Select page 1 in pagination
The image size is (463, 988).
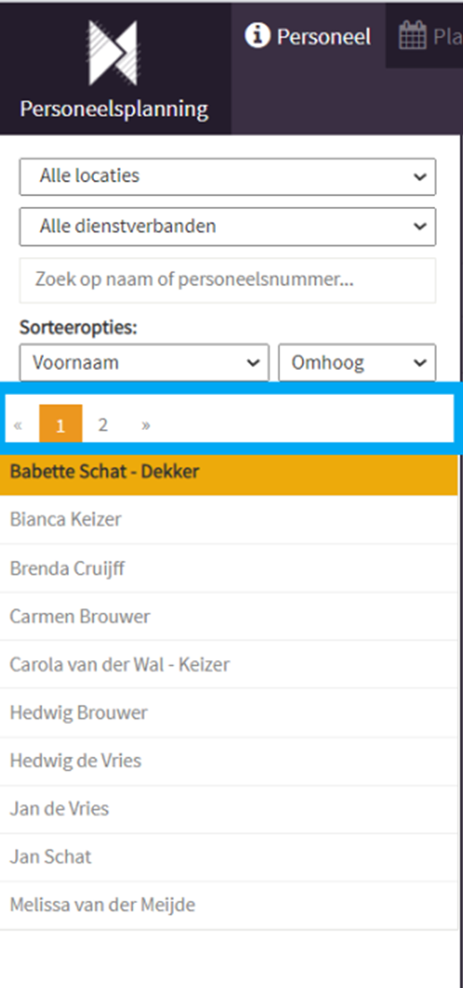click(x=61, y=425)
